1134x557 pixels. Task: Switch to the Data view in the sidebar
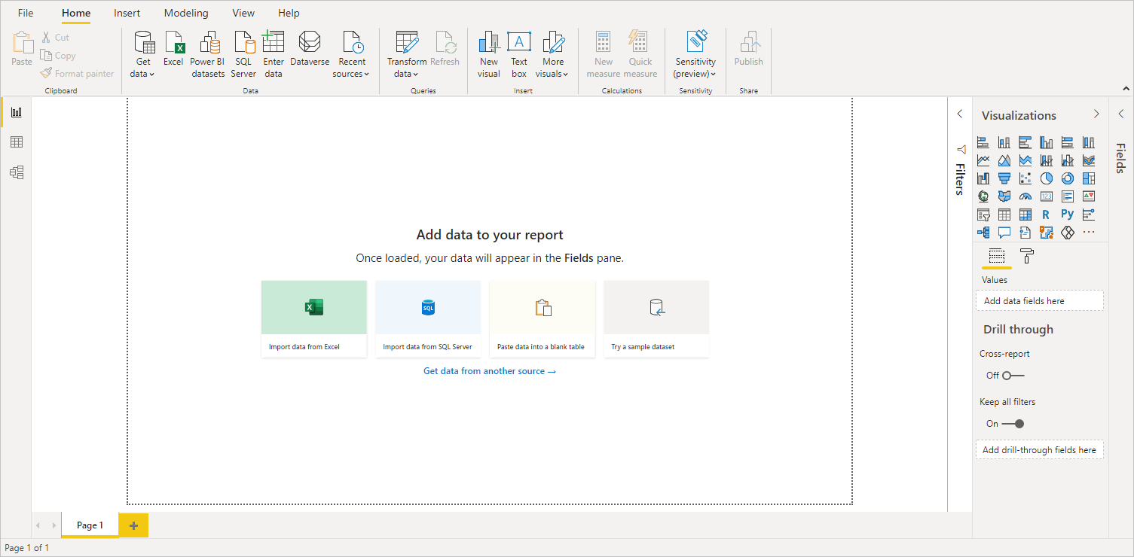(17, 142)
